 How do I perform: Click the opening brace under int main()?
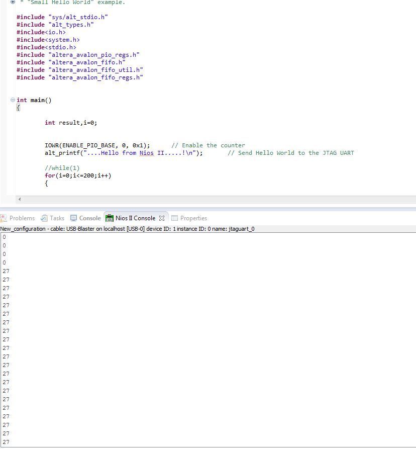point(18,108)
